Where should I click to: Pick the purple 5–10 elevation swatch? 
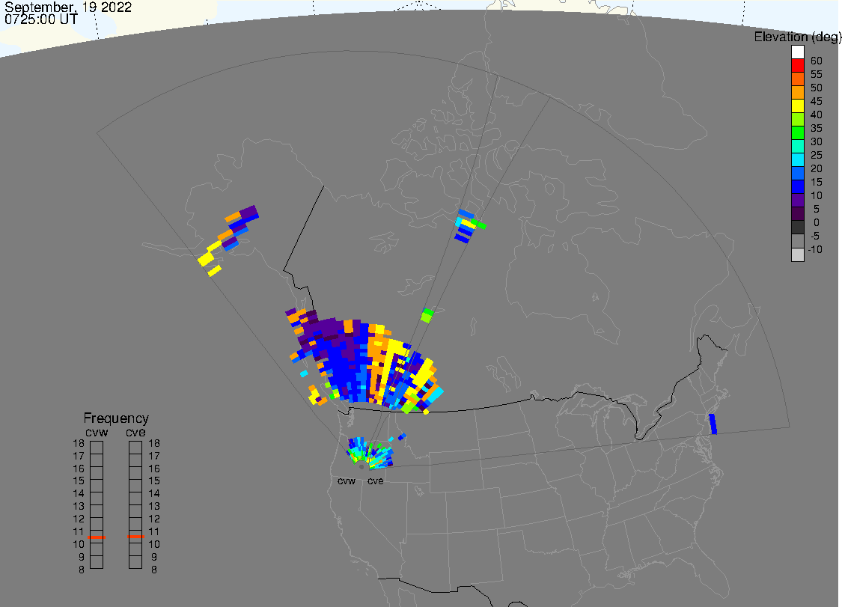tap(797, 200)
